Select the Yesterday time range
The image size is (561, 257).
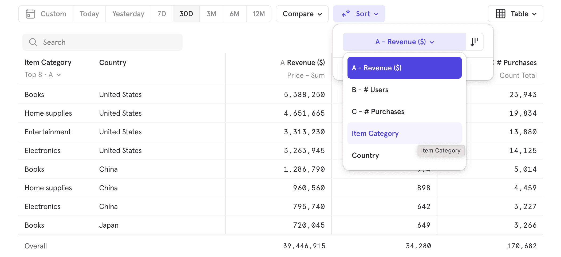pos(128,14)
